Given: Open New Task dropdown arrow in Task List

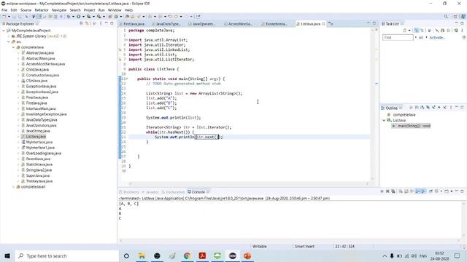Looking at the screenshot, I should coord(409,31).
